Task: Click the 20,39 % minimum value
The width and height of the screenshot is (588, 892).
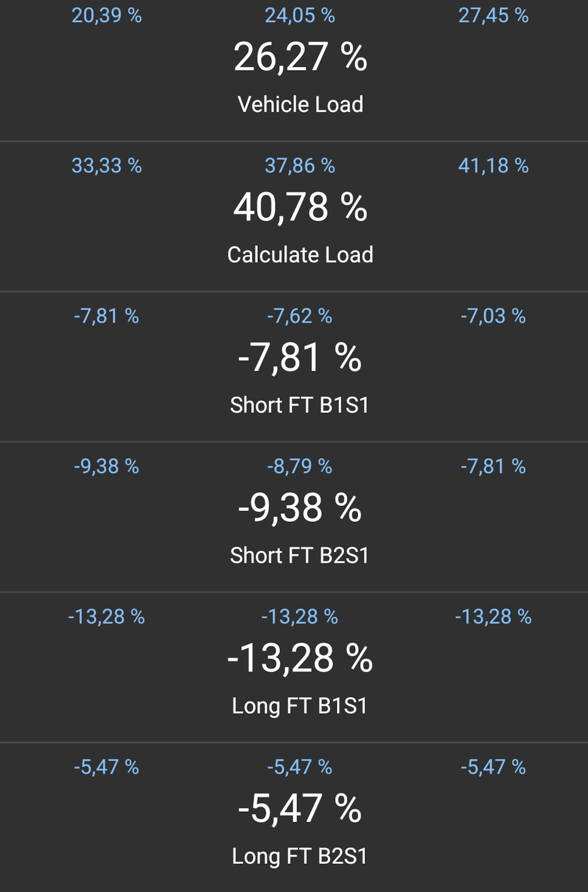Action: 107,15
